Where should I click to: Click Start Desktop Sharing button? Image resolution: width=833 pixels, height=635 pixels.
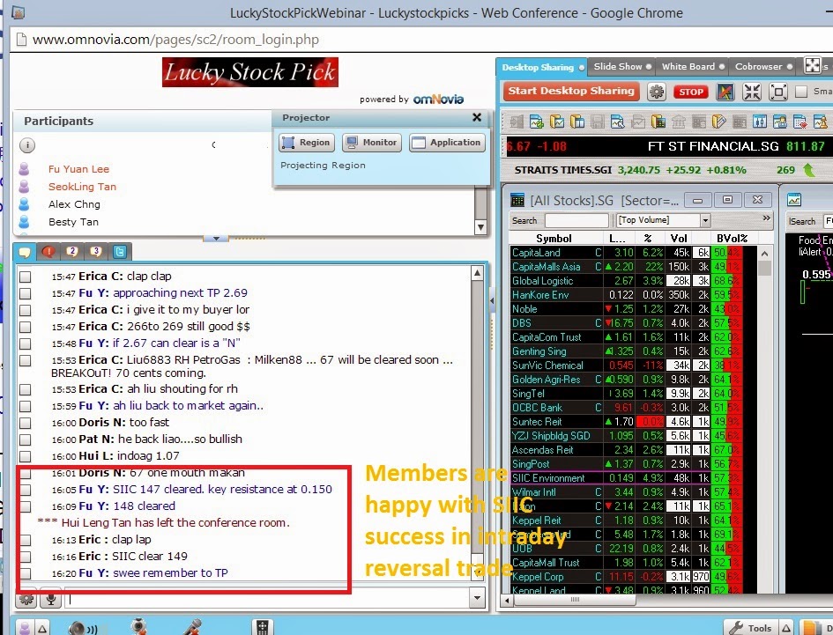571,92
